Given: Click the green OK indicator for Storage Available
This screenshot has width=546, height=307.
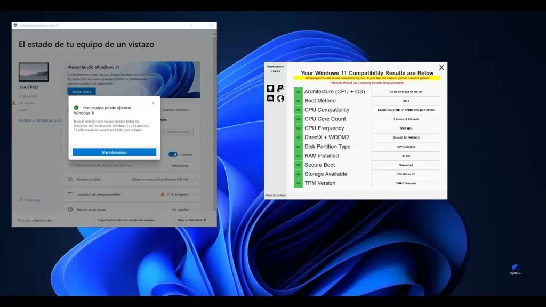Looking at the screenshot, I should tap(298, 174).
